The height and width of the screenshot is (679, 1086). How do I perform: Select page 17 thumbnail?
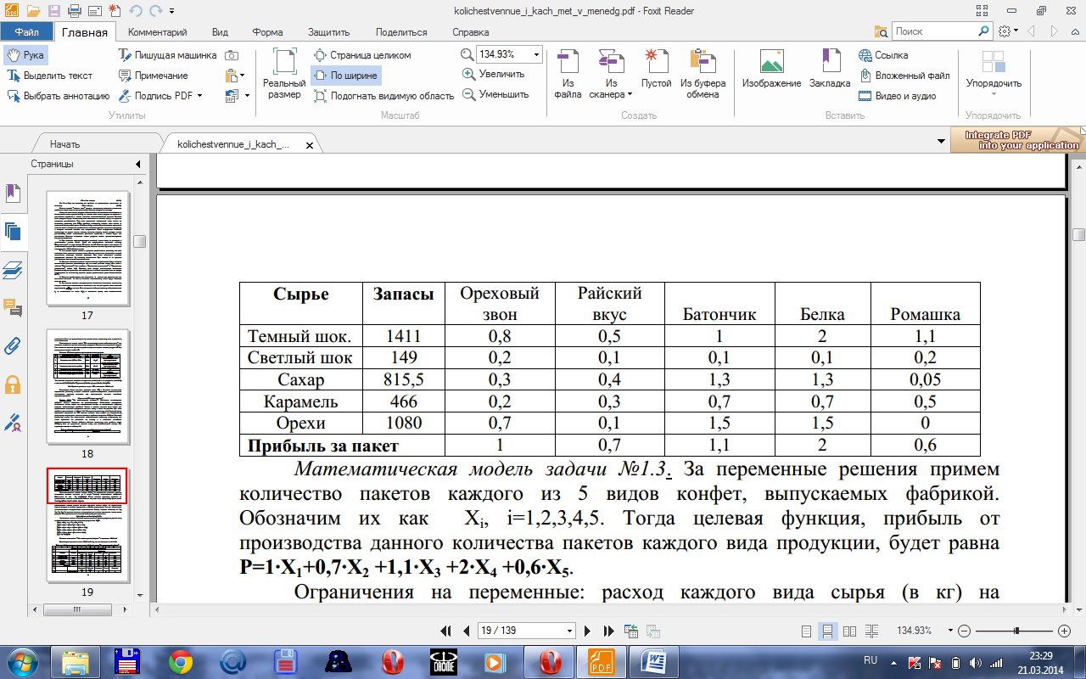pos(87,249)
